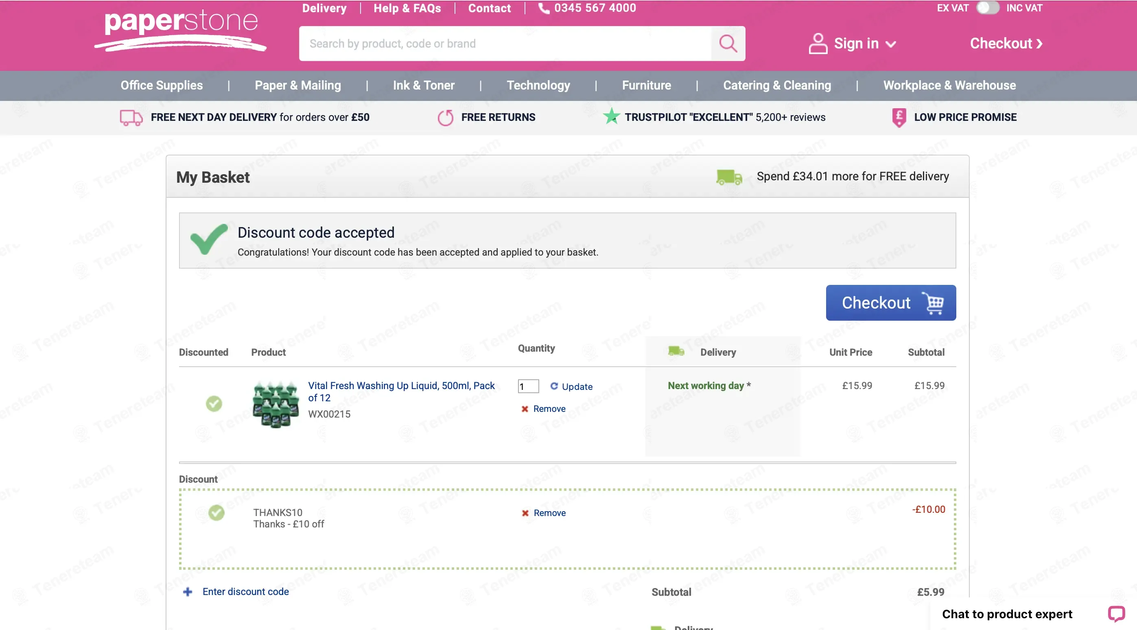Open the Technology menu

pyautogui.click(x=538, y=85)
